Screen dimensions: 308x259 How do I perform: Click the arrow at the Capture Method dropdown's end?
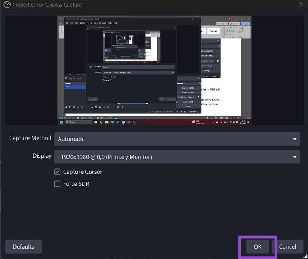point(295,139)
